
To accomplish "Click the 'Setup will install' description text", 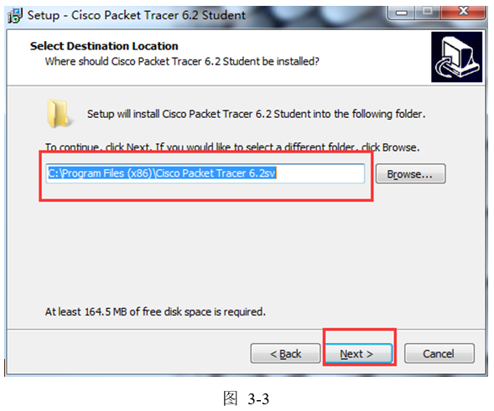I will click(256, 114).
